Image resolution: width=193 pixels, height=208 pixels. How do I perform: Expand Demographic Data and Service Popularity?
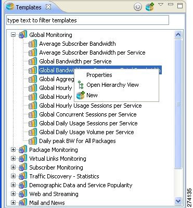[x=13, y=185]
